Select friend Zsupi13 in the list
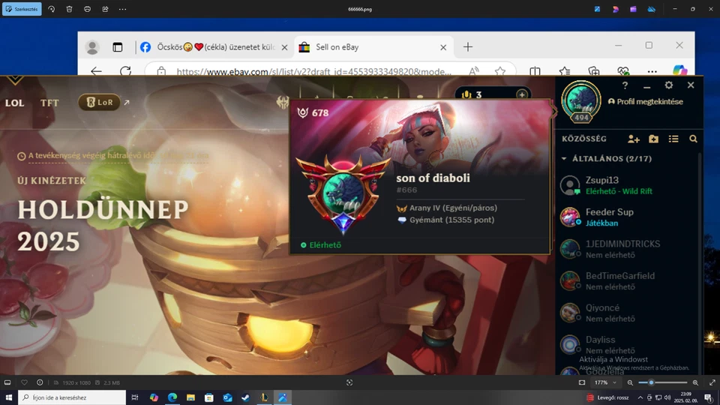720x405 pixels. [x=628, y=185]
